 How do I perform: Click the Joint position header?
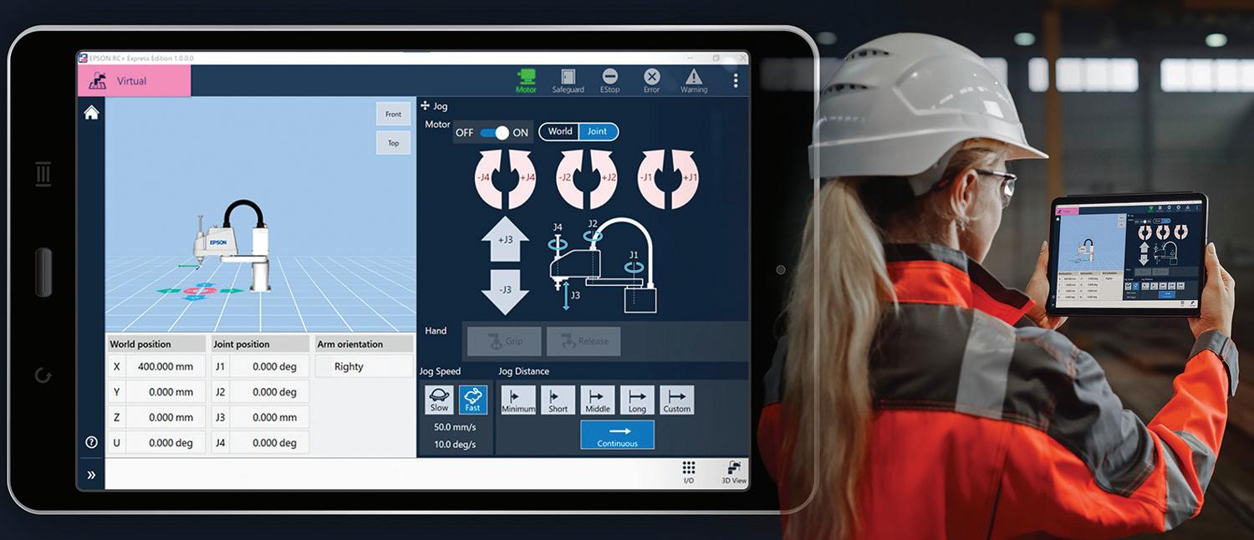(x=260, y=344)
